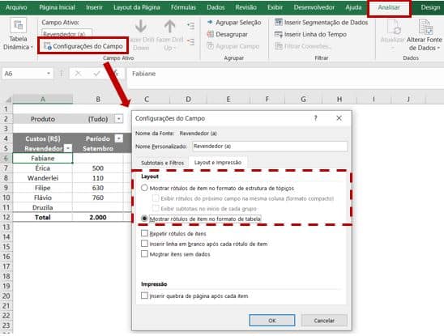Click OK in the dialog
This screenshot has height=336, width=444.
[272, 321]
